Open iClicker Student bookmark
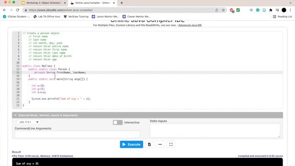The width and height of the screenshot is (295, 166). tap(17, 17)
